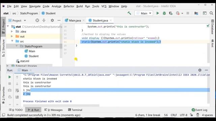Open Project Structure icon
Viewport: 216px width, 121px height.
tap(196, 13)
